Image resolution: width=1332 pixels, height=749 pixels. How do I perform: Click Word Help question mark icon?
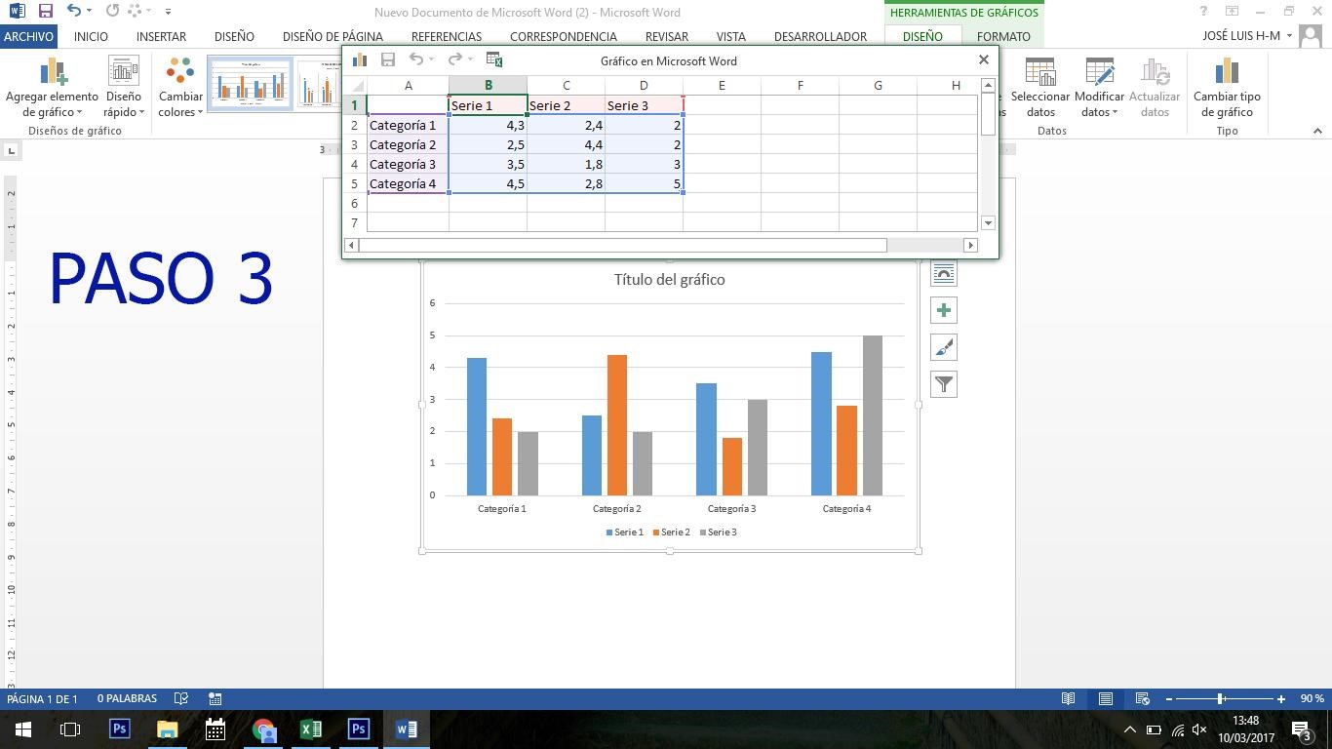[1203, 12]
